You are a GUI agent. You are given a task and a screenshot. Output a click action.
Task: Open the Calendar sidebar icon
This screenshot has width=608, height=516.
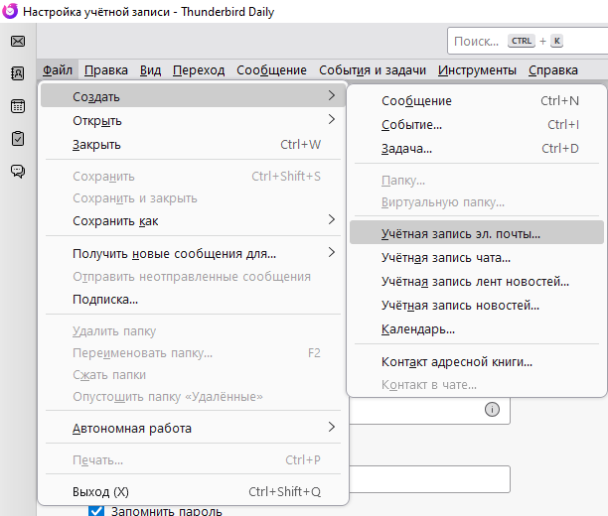(x=18, y=106)
